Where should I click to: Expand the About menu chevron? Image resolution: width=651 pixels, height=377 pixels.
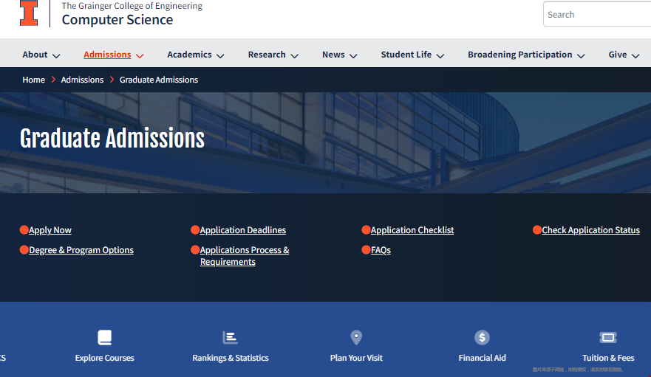(x=57, y=56)
